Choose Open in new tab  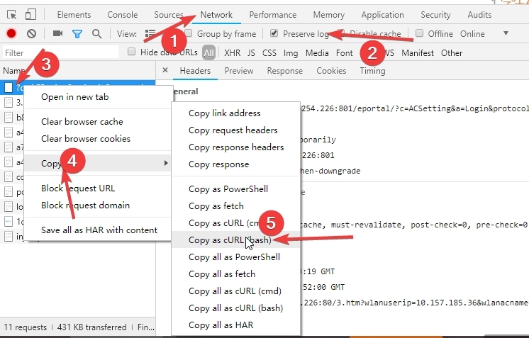(x=98, y=97)
